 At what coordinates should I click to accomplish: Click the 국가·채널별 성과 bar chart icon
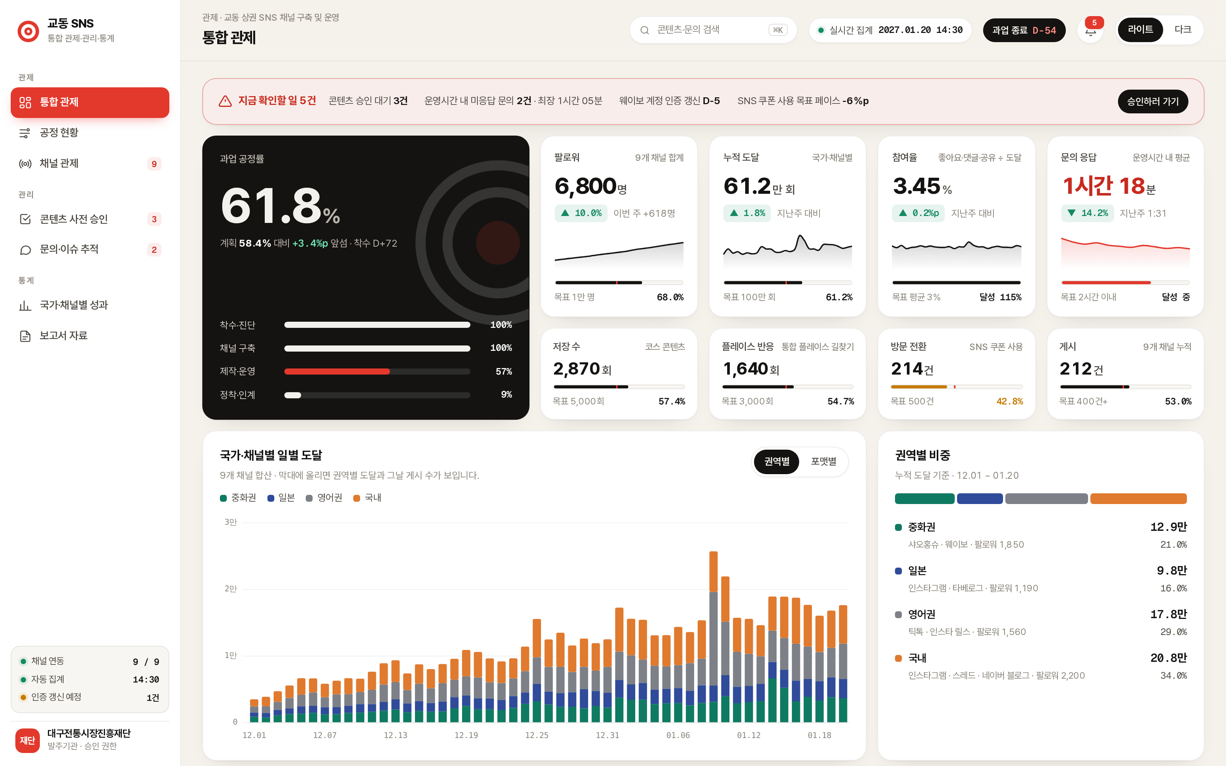[25, 306]
